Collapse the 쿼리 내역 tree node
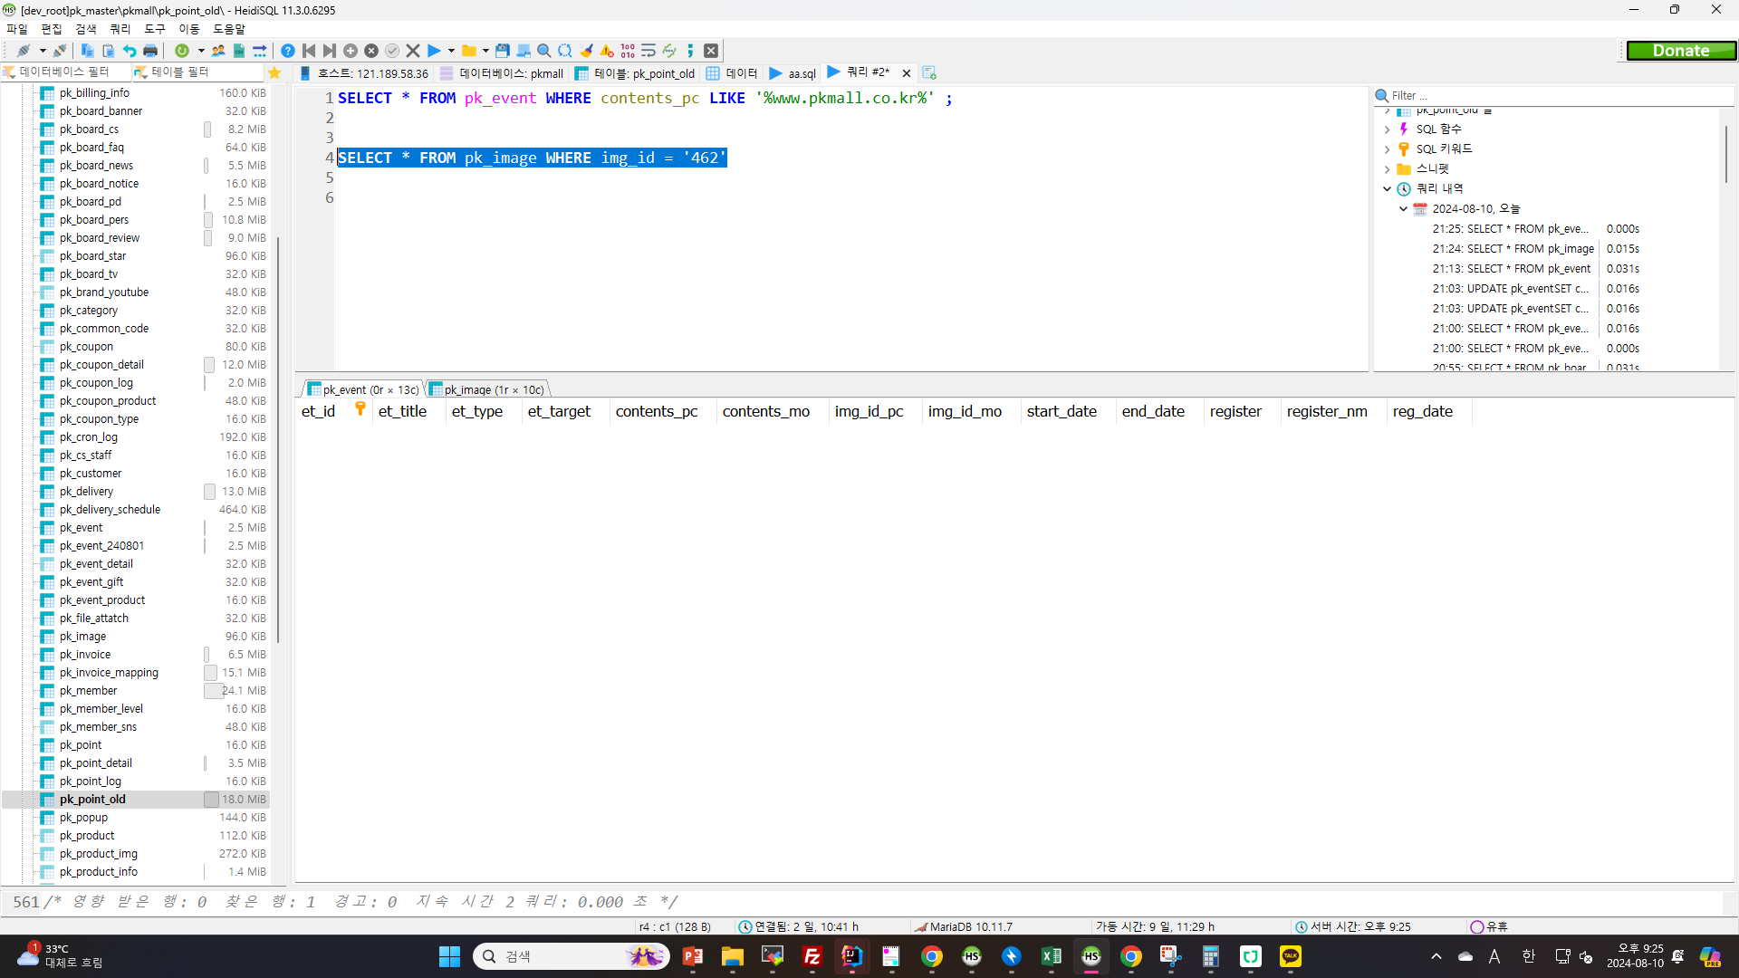Screen dimensions: 1739x978 pos(1387,189)
